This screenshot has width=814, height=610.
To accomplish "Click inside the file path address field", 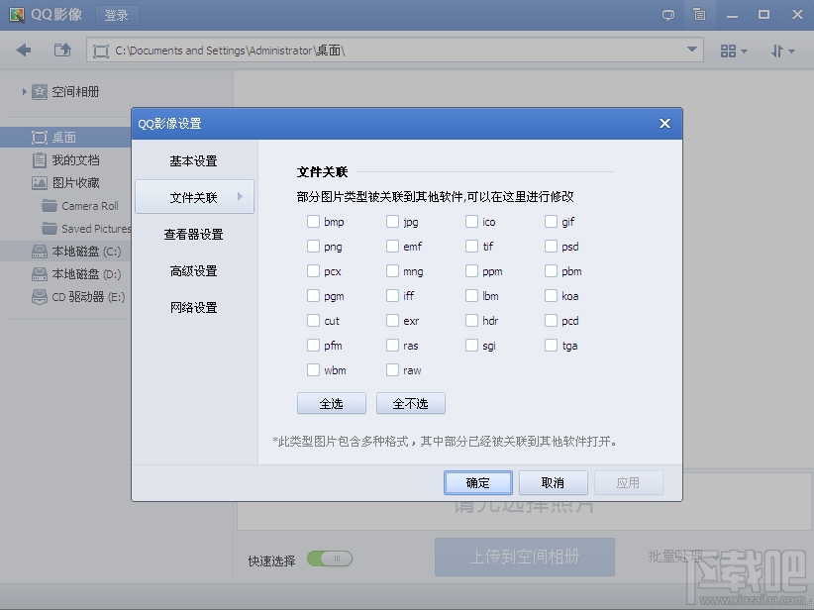I will [x=396, y=50].
